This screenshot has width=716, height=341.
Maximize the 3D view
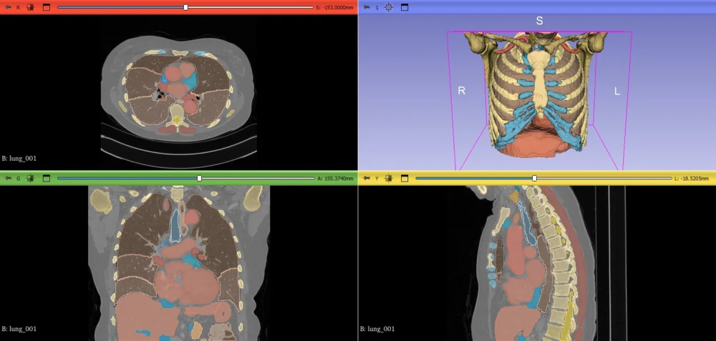[404, 7]
